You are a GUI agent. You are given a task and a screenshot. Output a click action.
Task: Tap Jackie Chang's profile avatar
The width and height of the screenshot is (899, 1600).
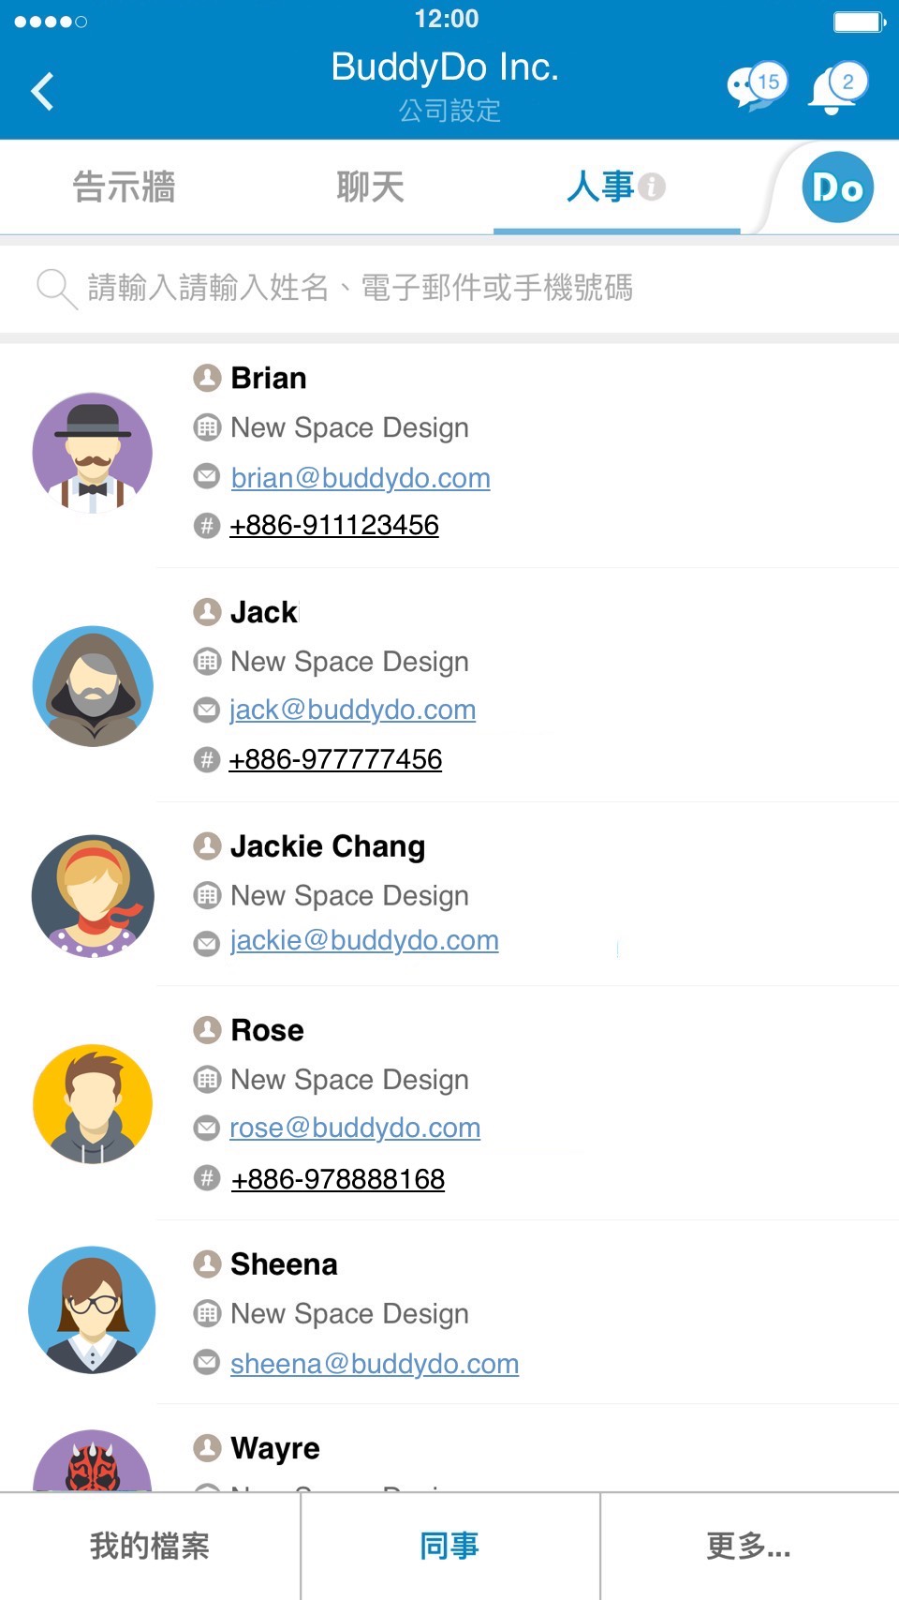point(93,896)
